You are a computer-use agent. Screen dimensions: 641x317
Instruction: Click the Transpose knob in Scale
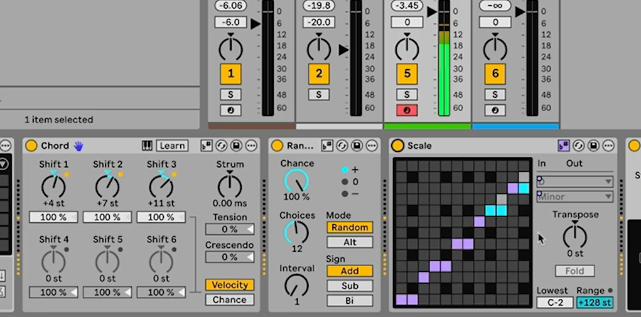(x=575, y=237)
